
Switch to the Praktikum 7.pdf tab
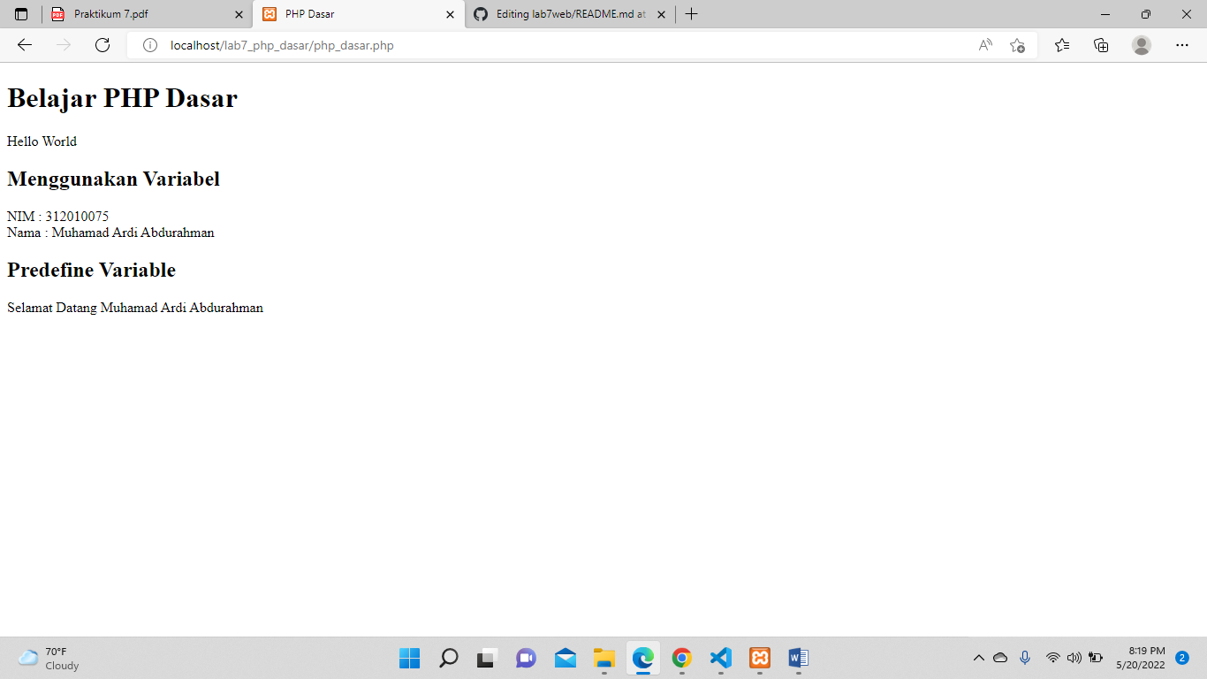pos(147,14)
